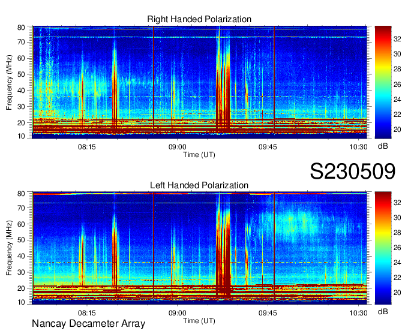Click the 09:00 tick label under bottom plot

177,313
